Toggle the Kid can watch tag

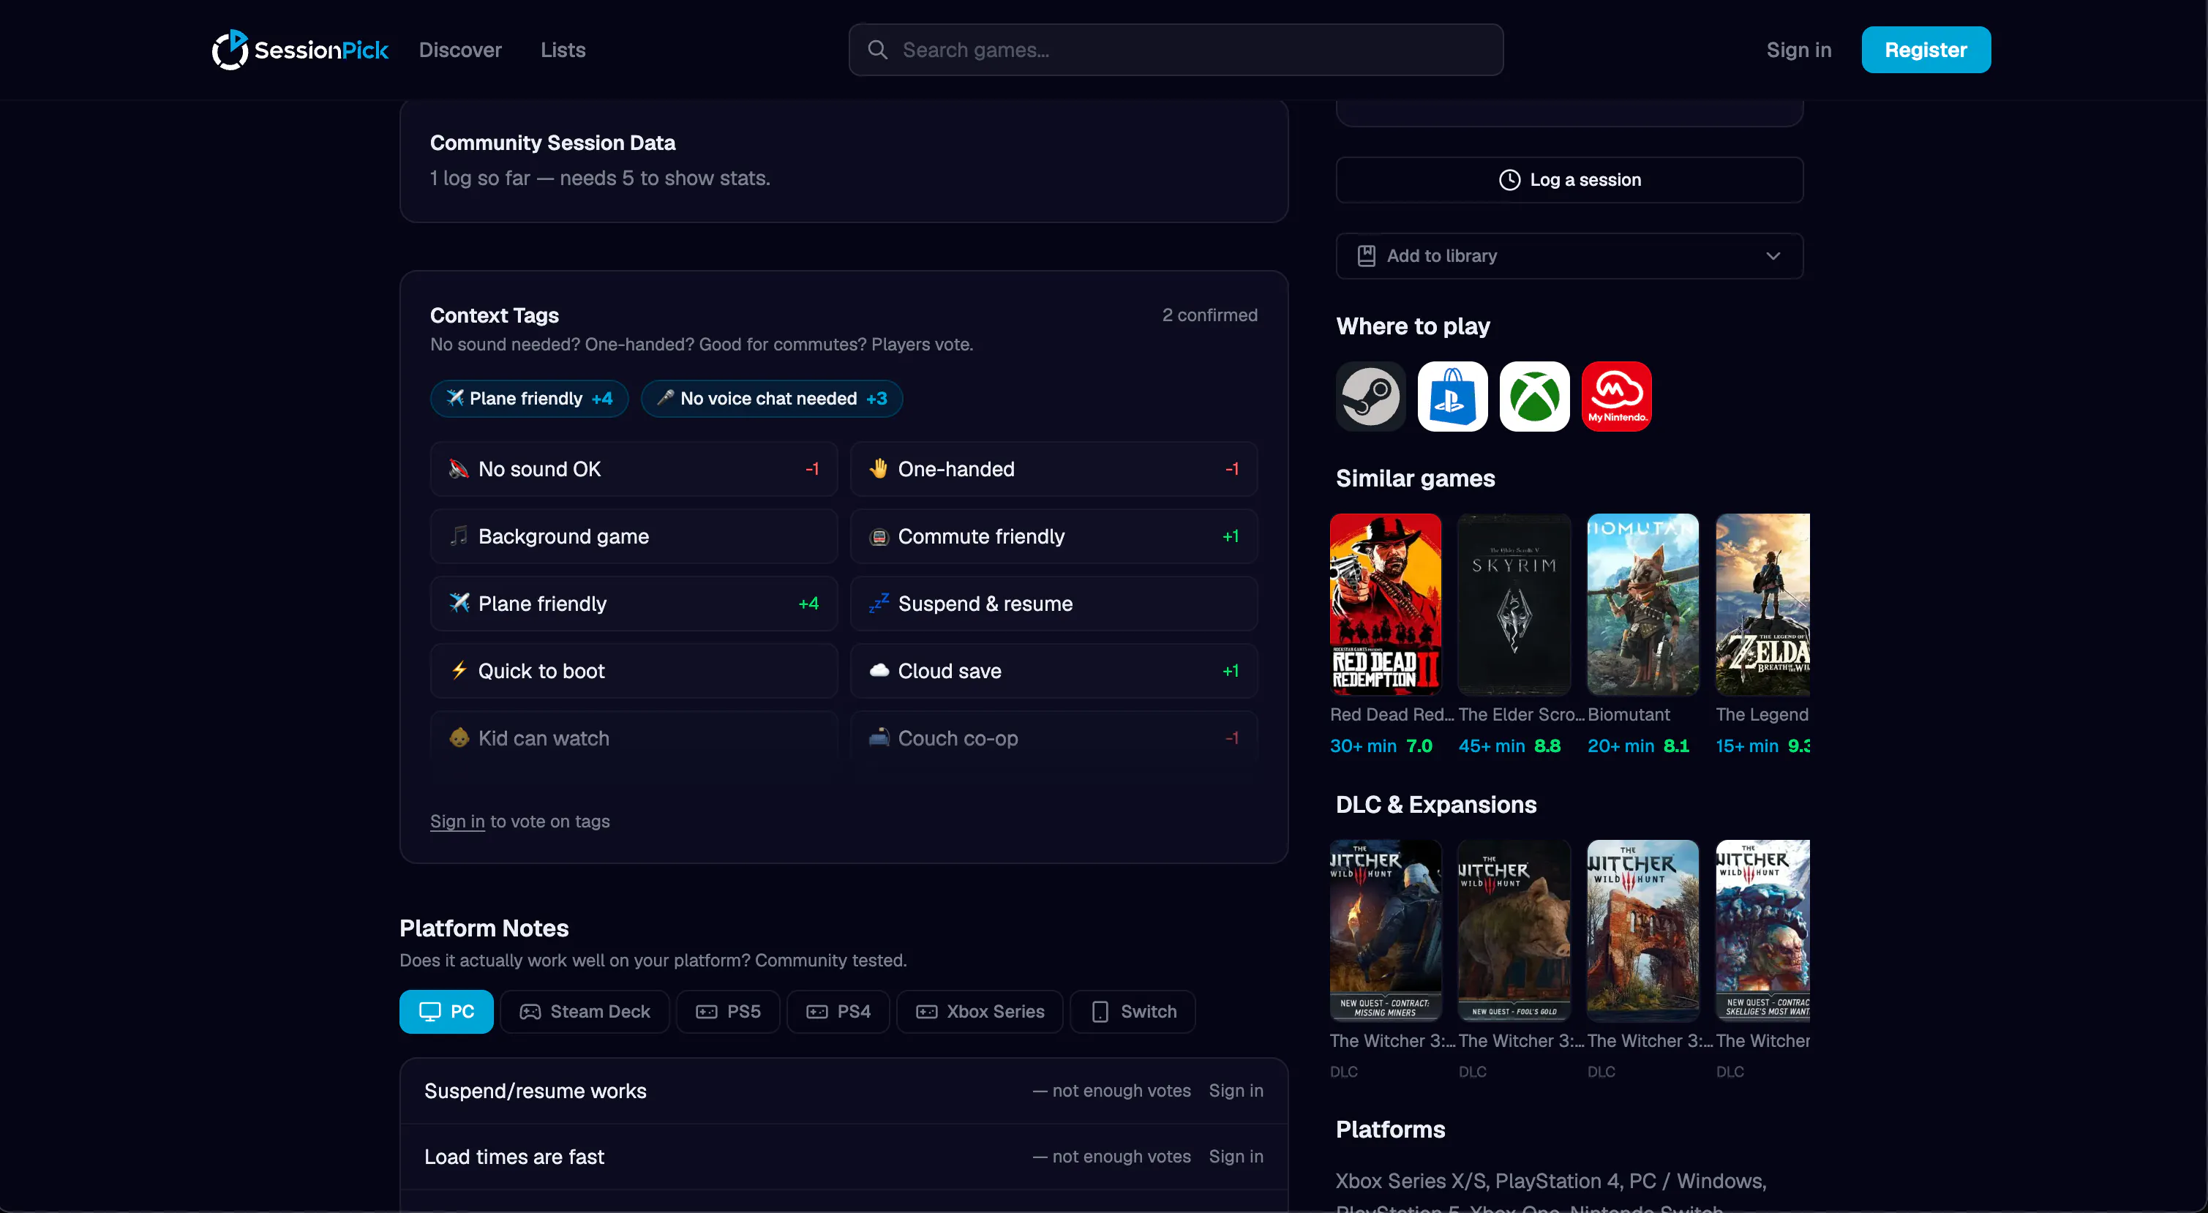[634, 738]
